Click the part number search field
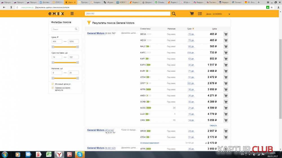 tap(127, 13)
